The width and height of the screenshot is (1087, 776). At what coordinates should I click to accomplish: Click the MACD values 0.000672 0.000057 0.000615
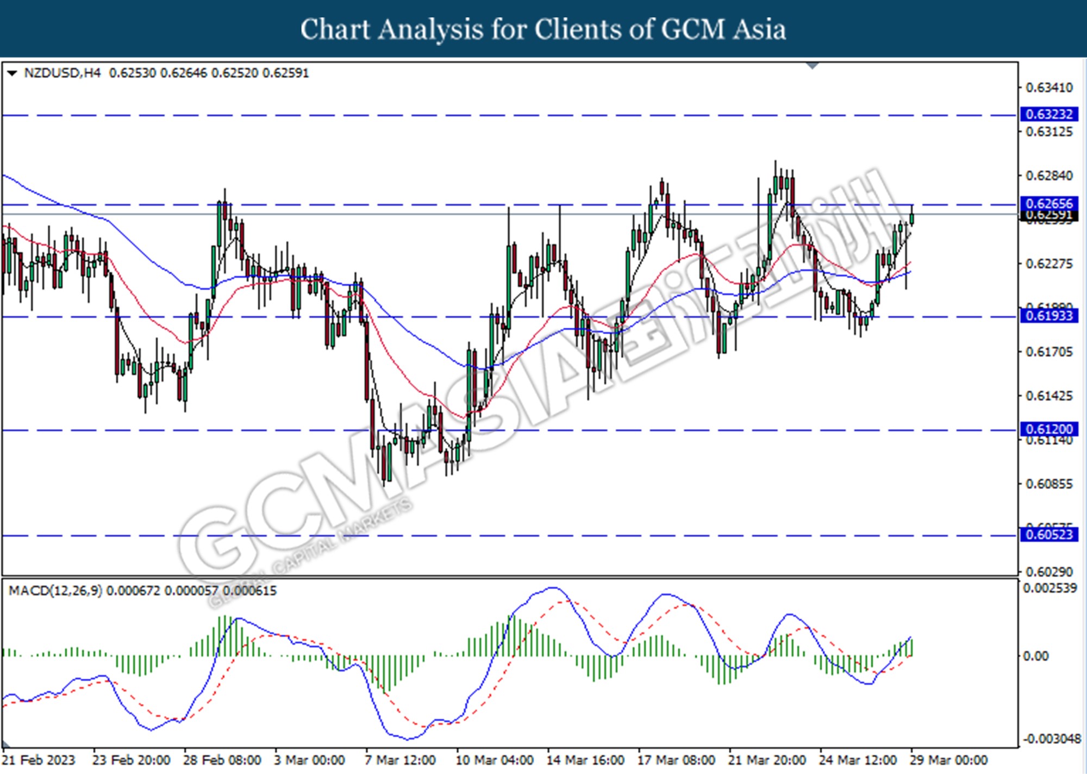(x=191, y=591)
